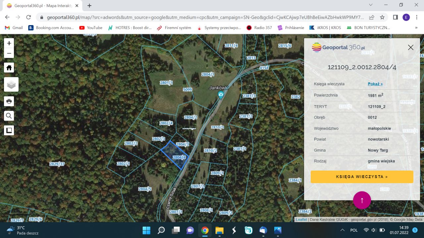Screen dimensions: 424x238
Task: Select parcel label 2381/2 on map
Action: tap(246, 116)
